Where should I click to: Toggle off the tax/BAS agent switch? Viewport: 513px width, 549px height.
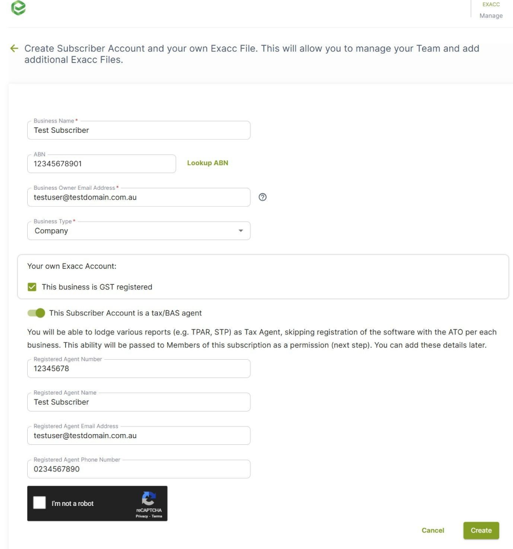pos(36,313)
